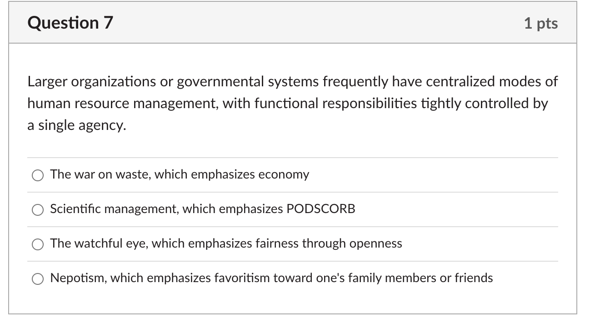This screenshot has width=600, height=318.
Task: Click the Question 7 heading
Action: [x=70, y=23]
